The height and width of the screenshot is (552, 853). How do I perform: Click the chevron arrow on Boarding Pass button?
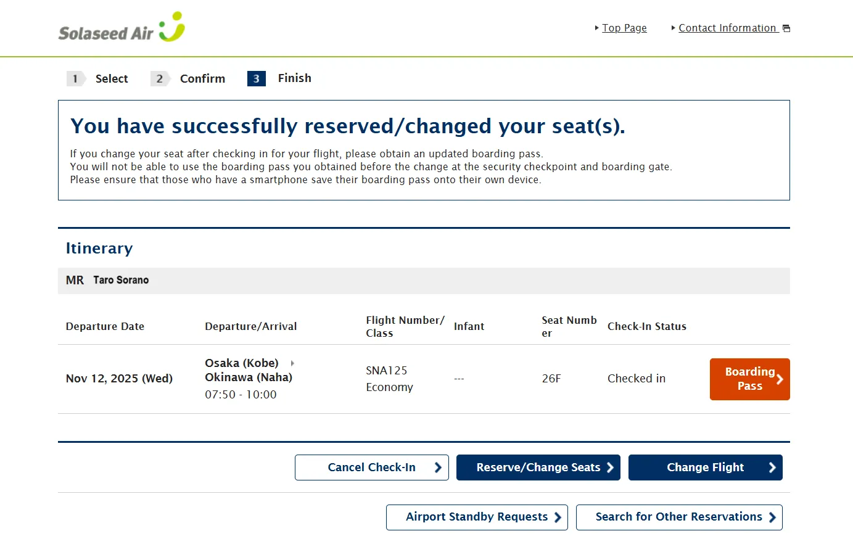pos(780,379)
